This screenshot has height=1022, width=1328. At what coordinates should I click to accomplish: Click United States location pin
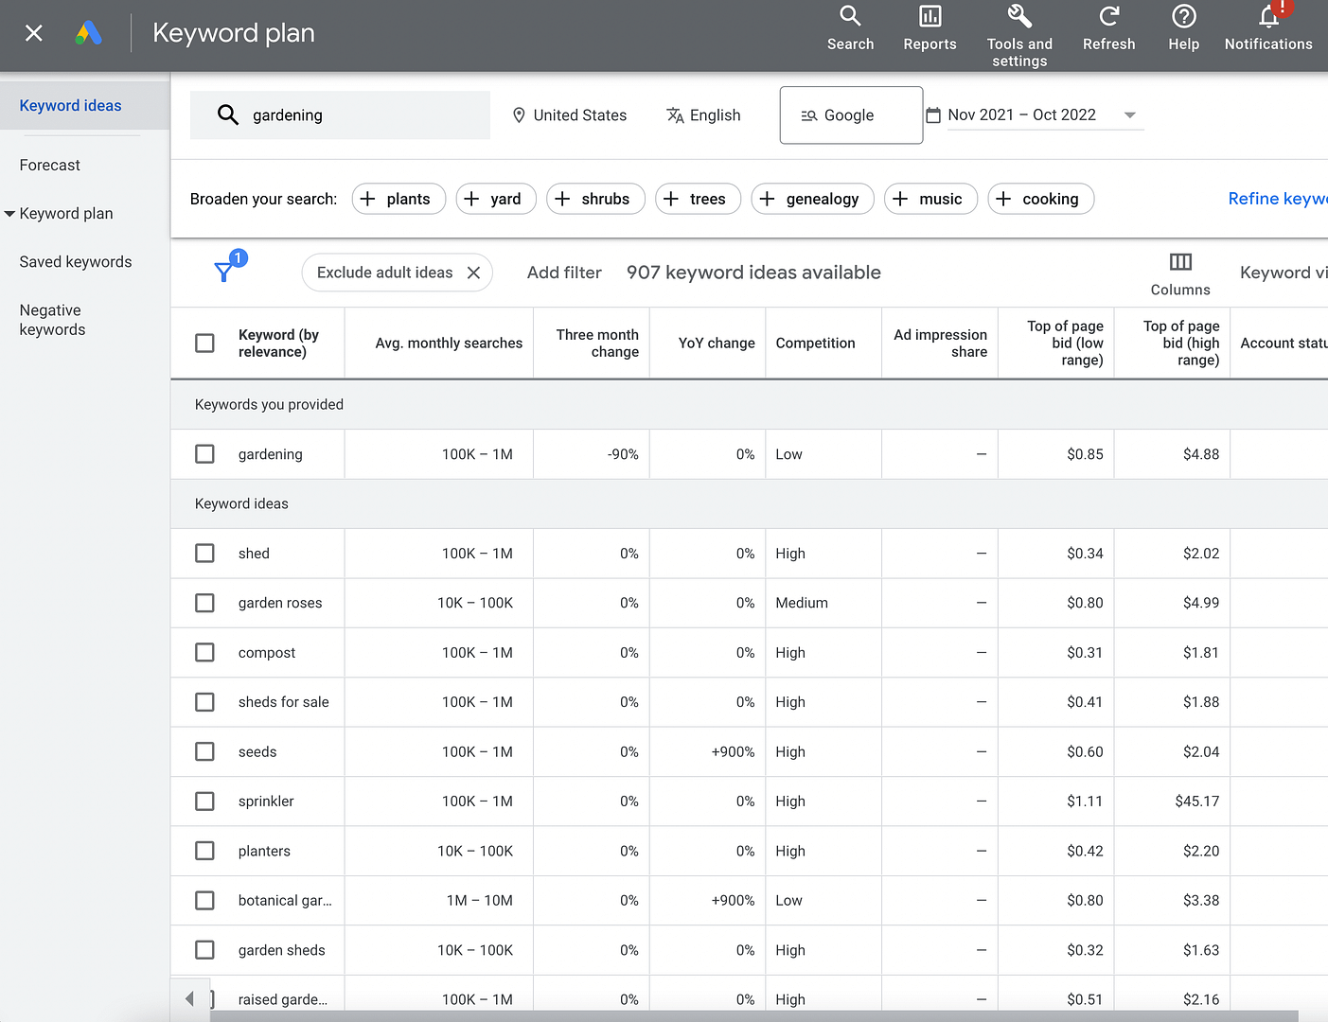pyautogui.click(x=519, y=115)
